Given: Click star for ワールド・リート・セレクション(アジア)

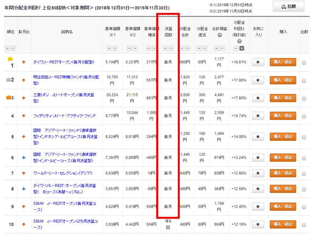Looking at the screenshot, I should pyautogui.click(x=257, y=173).
